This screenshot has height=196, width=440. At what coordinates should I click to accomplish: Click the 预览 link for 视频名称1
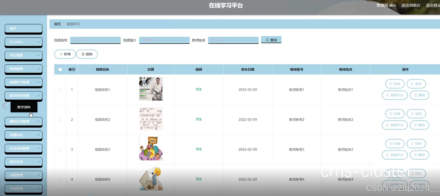pos(199,89)
